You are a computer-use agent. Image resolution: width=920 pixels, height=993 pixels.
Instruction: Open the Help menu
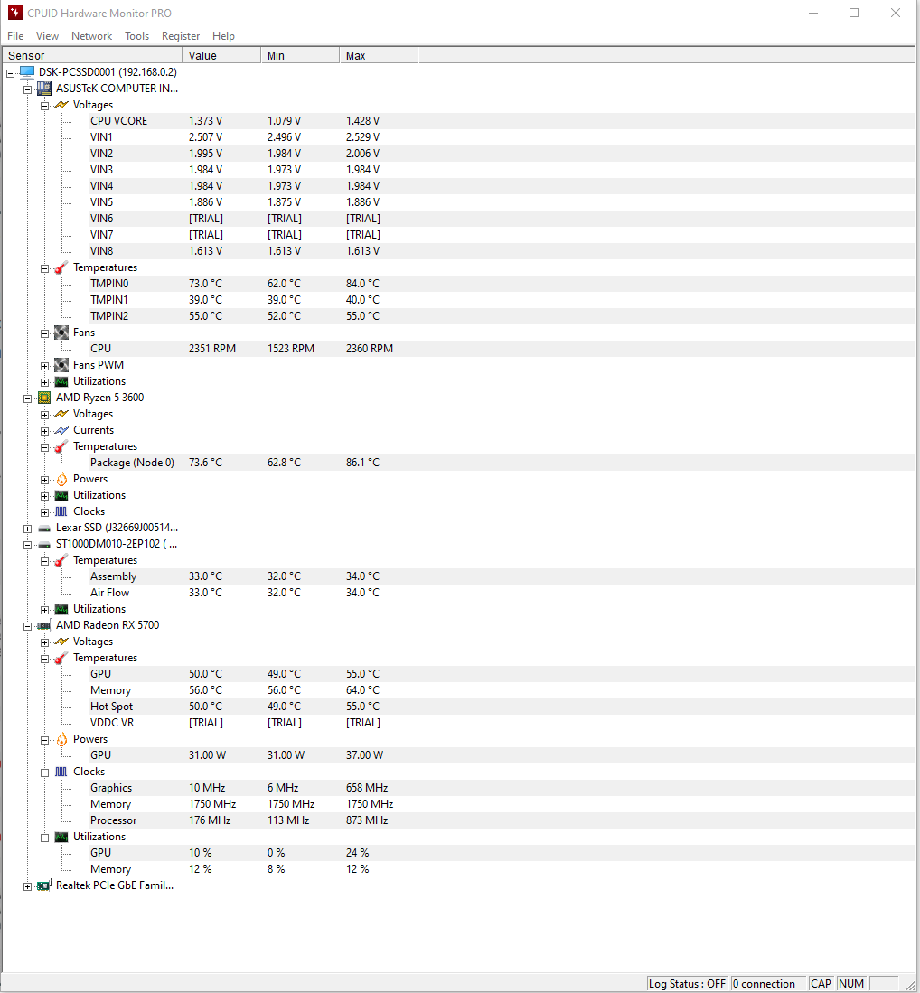coord(223,36)
